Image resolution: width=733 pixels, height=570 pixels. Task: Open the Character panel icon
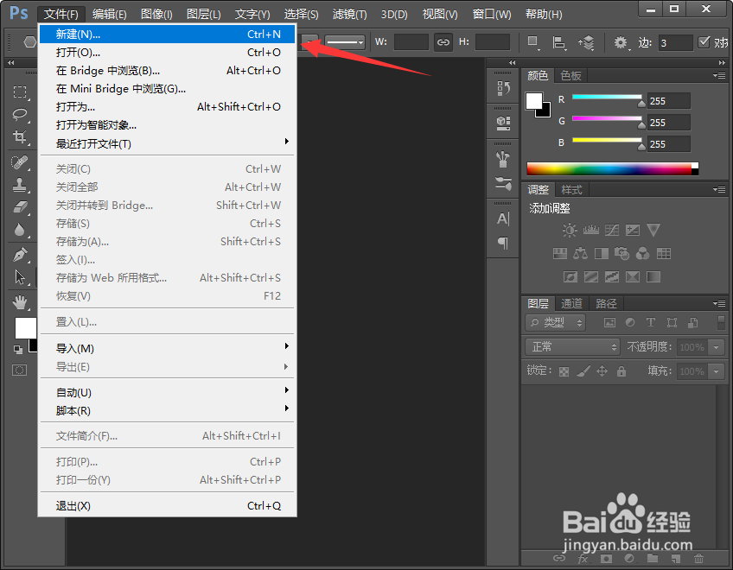503,218
